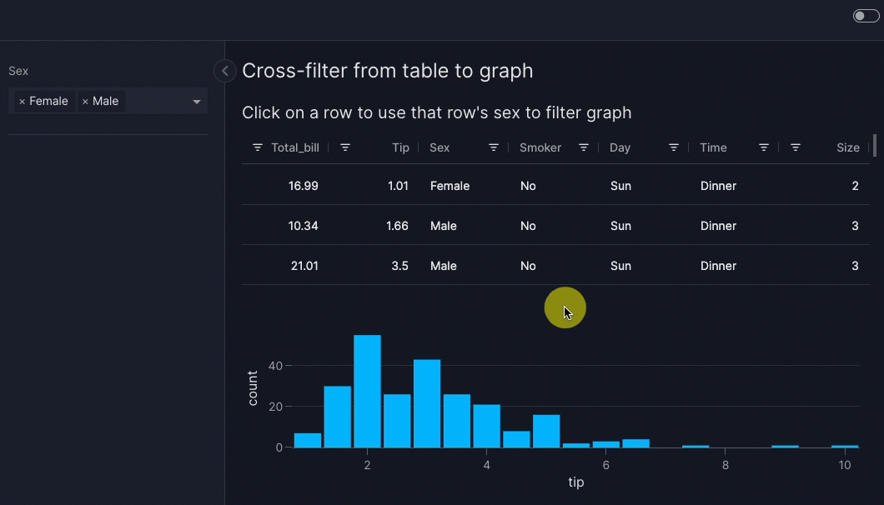884x505 pixels.
Task: Select the row with total bill 16.99
Action: tap(304, 186)
